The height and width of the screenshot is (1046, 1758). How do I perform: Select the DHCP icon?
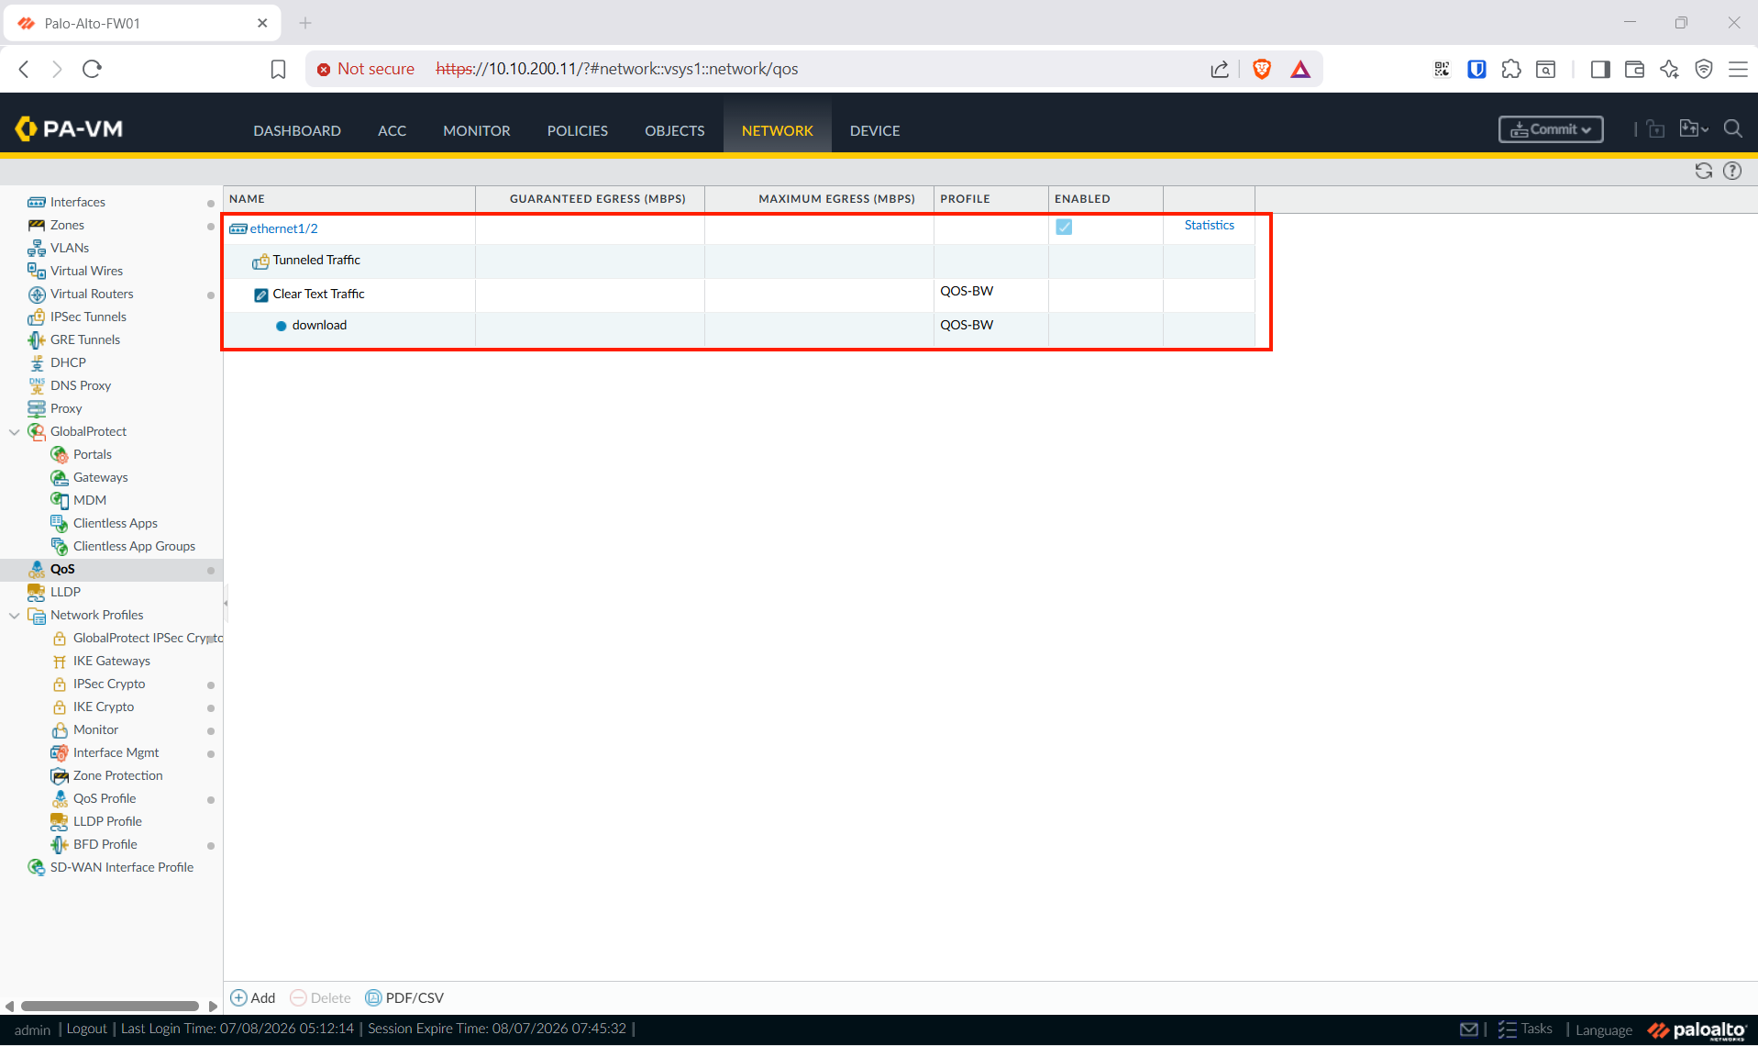37,362
